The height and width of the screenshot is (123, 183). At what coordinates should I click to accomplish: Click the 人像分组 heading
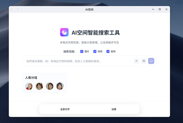[x=31, y=78]
